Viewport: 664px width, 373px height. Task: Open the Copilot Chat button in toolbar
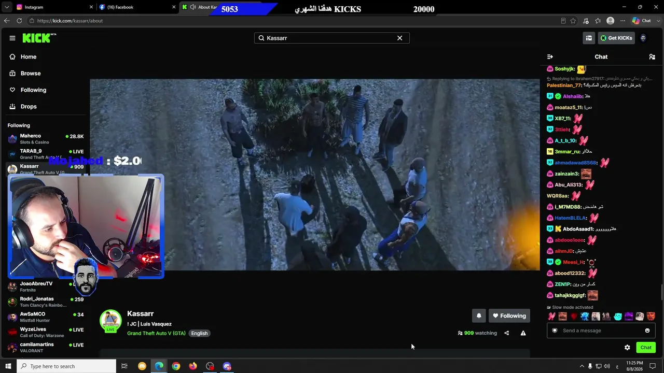642,21
